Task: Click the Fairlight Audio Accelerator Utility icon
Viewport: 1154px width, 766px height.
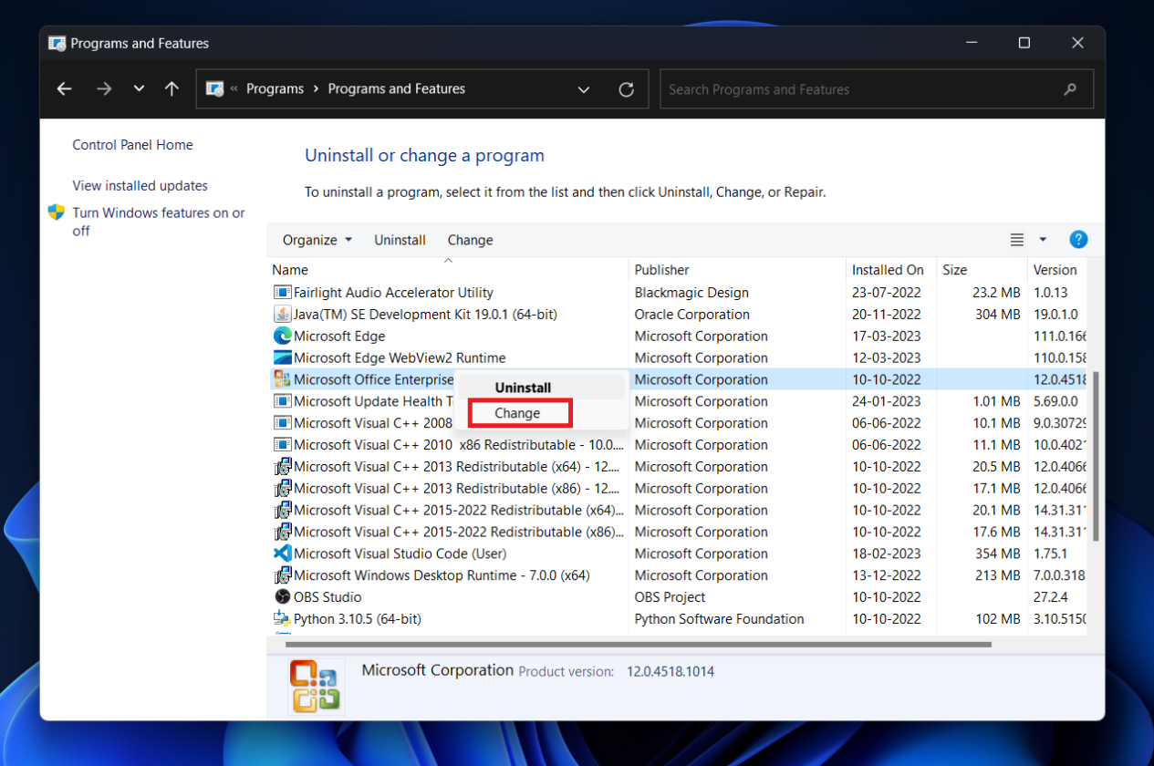Action: (x=282, y=292)
